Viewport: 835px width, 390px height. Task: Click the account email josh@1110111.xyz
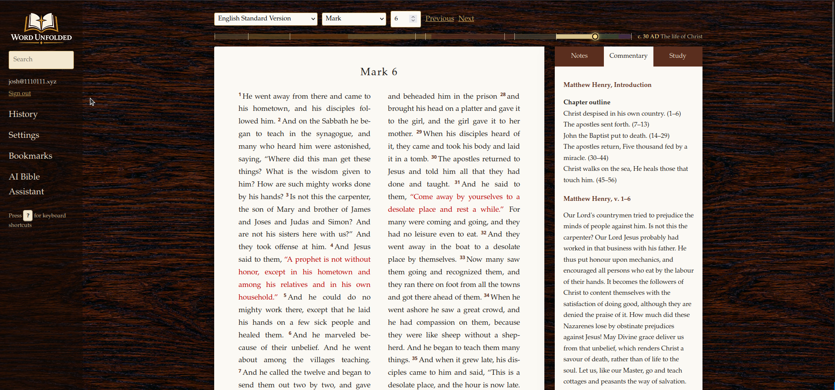tap(33, 81)
